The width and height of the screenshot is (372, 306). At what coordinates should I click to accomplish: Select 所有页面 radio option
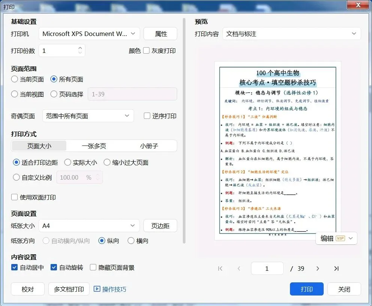(x=54, y=79)
